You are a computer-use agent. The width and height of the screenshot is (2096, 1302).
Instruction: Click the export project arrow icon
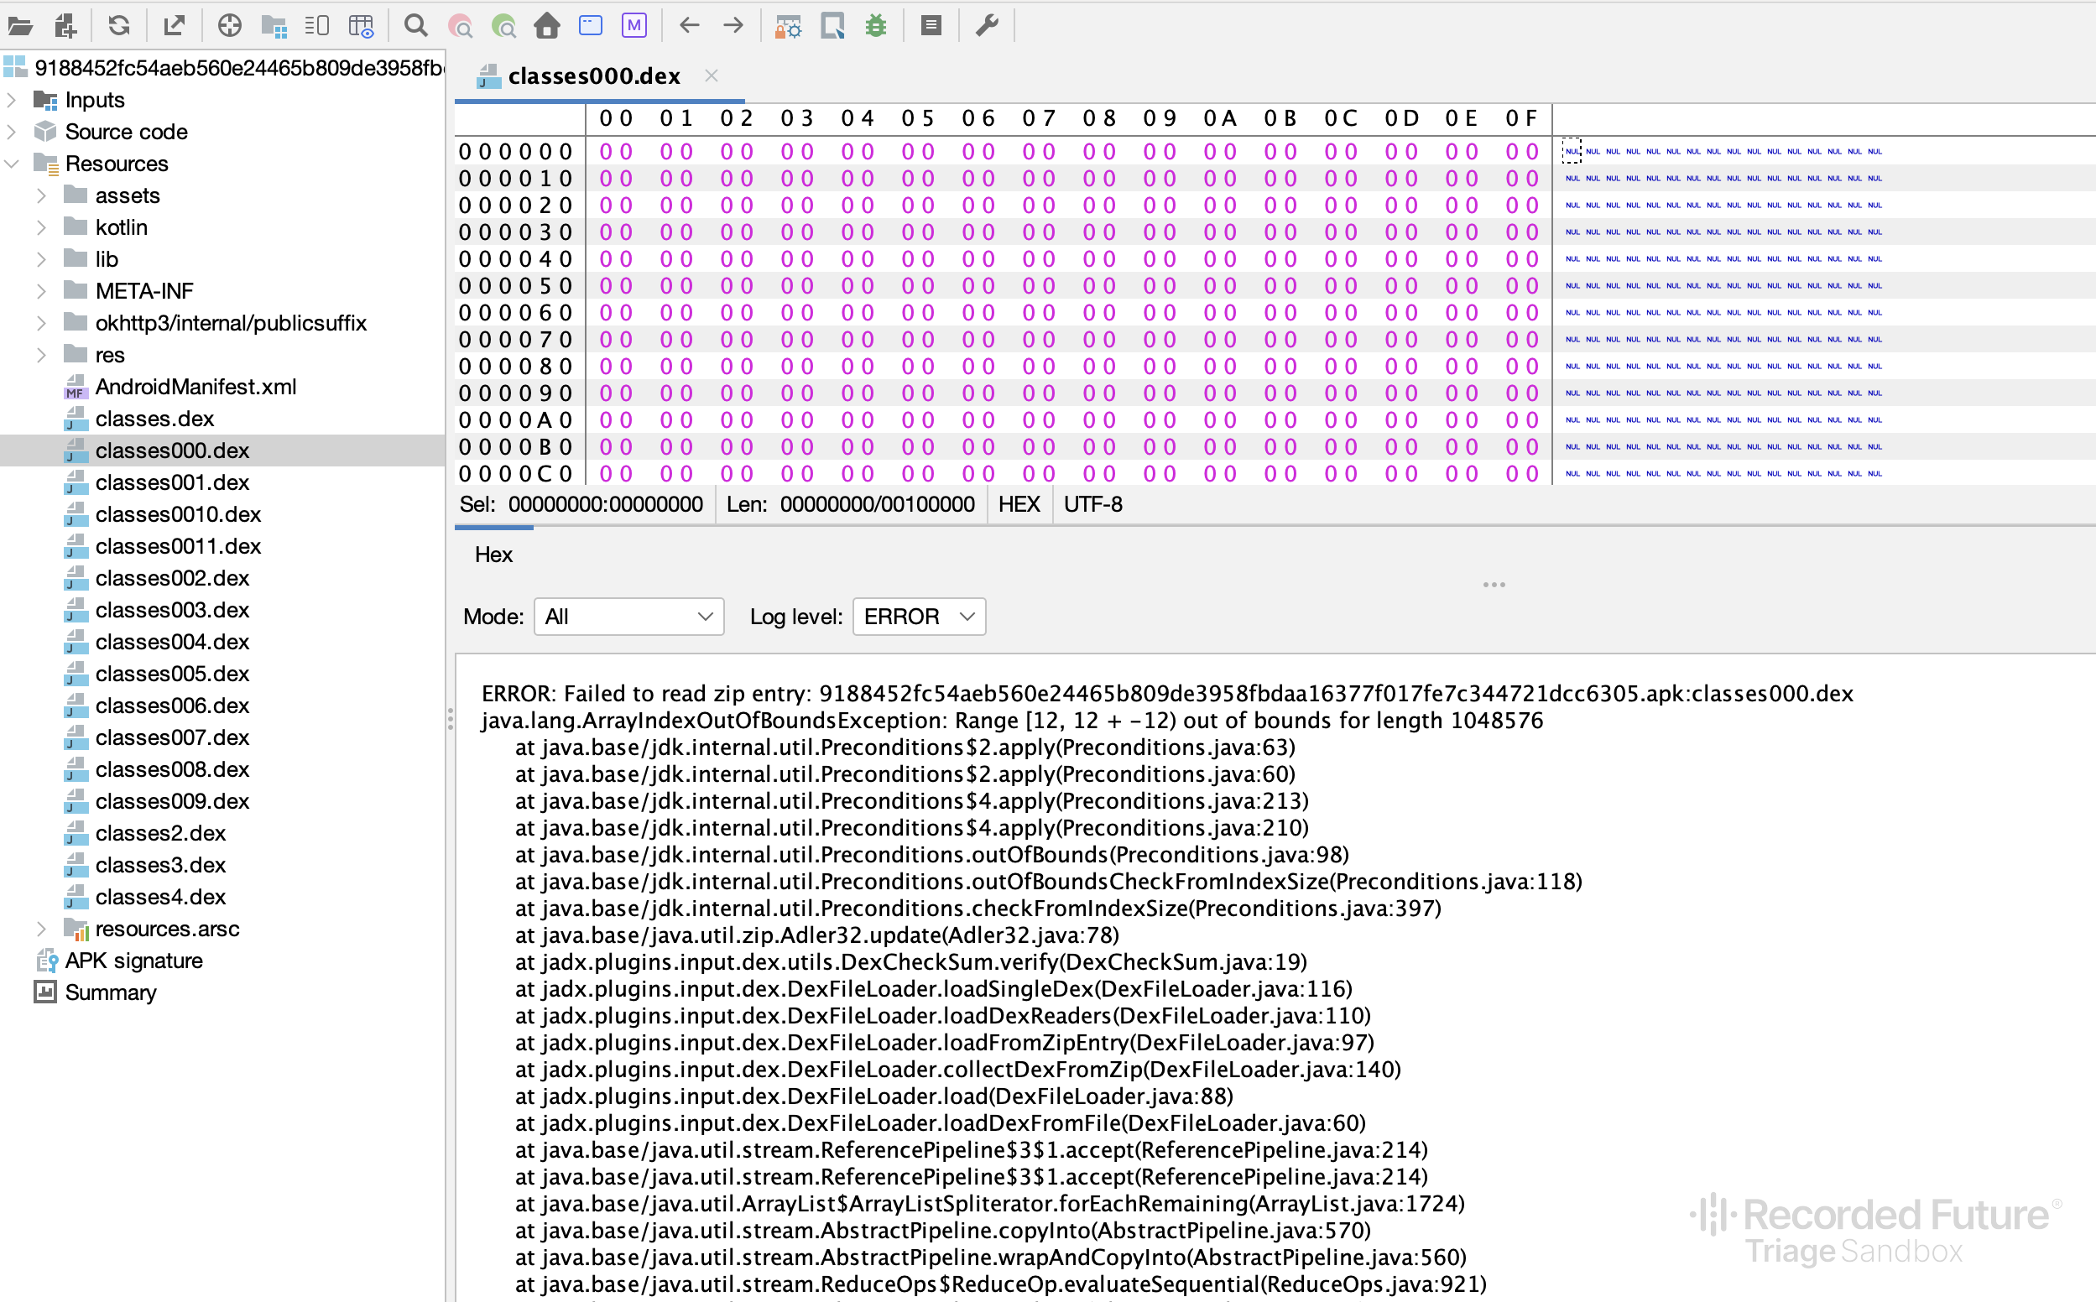[x=174, y=26]
